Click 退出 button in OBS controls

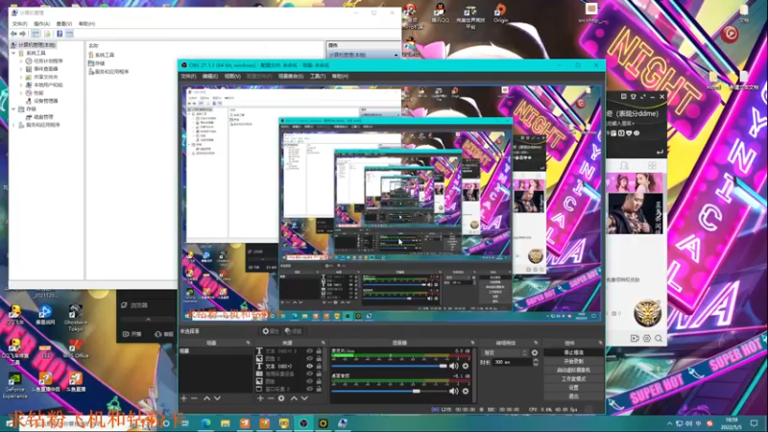coord(573,396)
